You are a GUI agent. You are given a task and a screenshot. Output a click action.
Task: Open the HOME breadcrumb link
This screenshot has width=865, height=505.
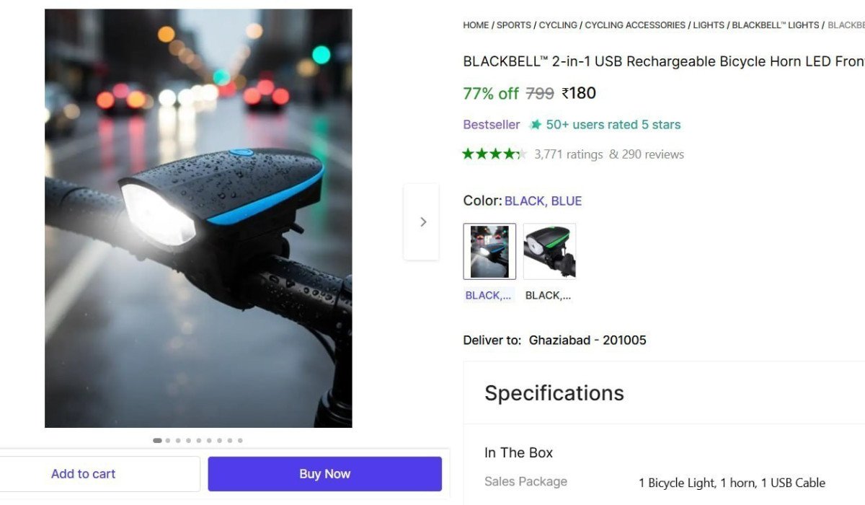tap(476, 25)
